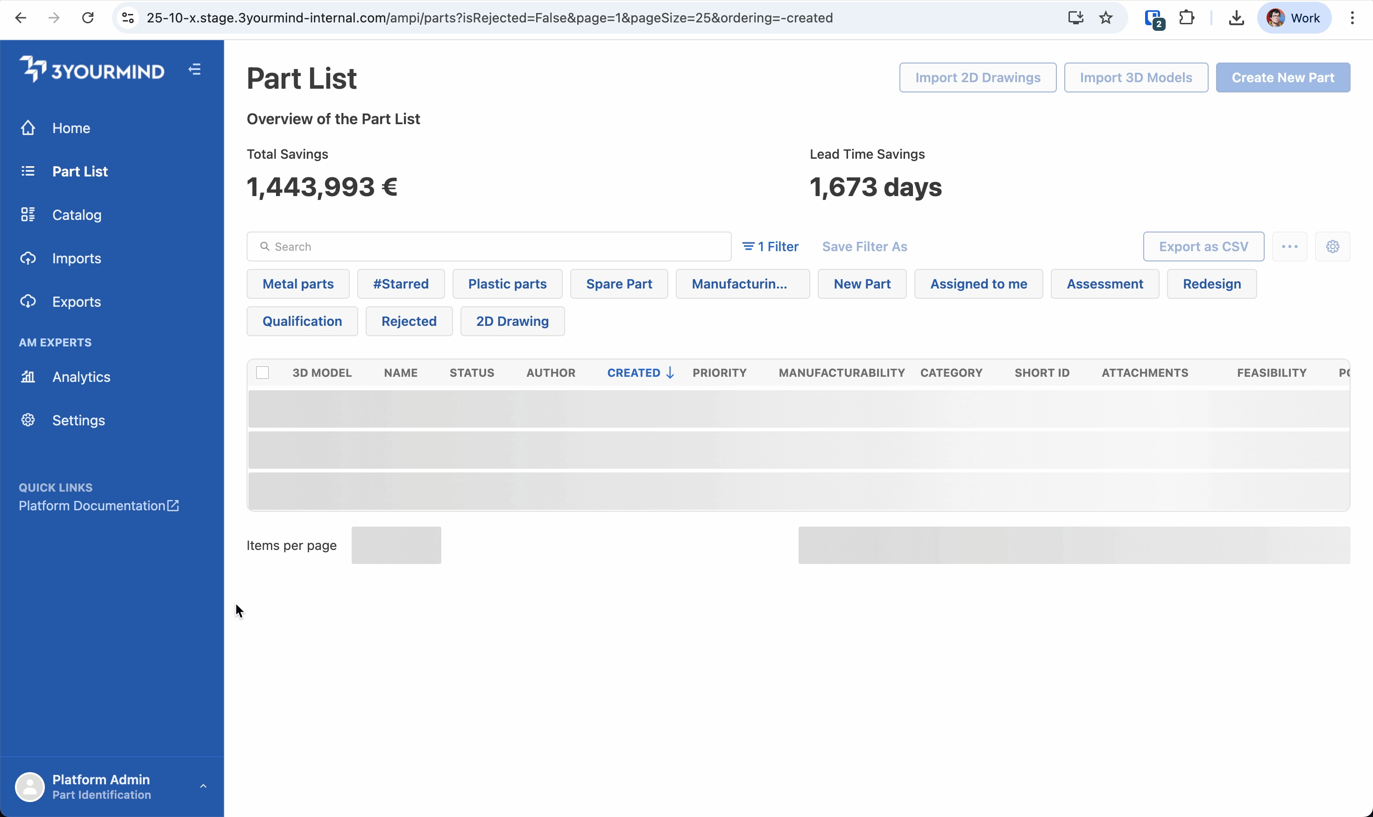Viewport: 1373px width, 817px height.
Task: Click the table settings gear icon
Action: 1332,247
